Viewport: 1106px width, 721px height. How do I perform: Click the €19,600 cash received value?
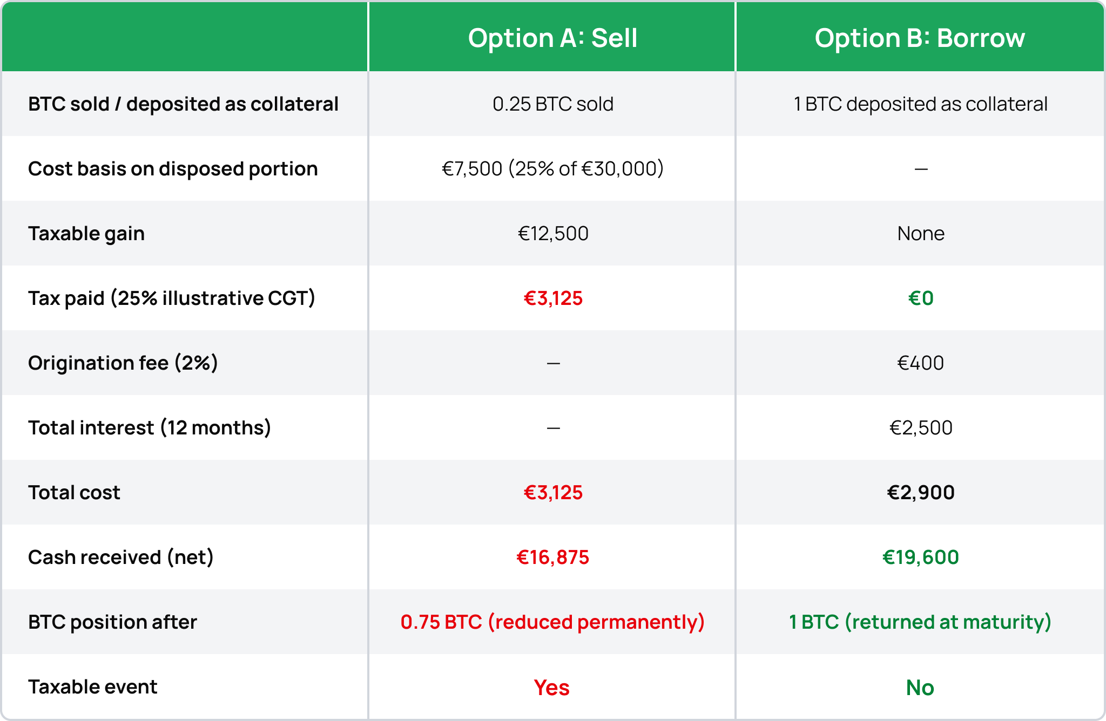[x=920, y=557]
